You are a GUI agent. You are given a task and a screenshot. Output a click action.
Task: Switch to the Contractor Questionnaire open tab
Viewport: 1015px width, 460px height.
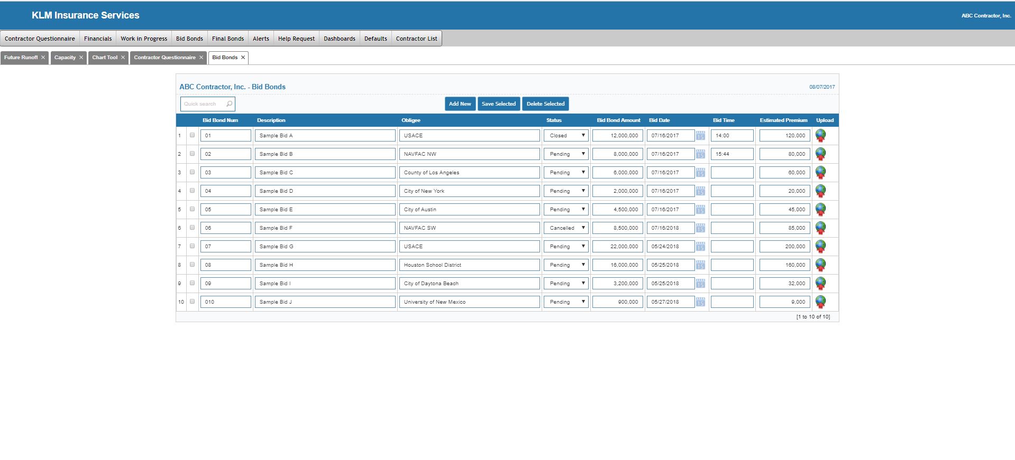164,58
